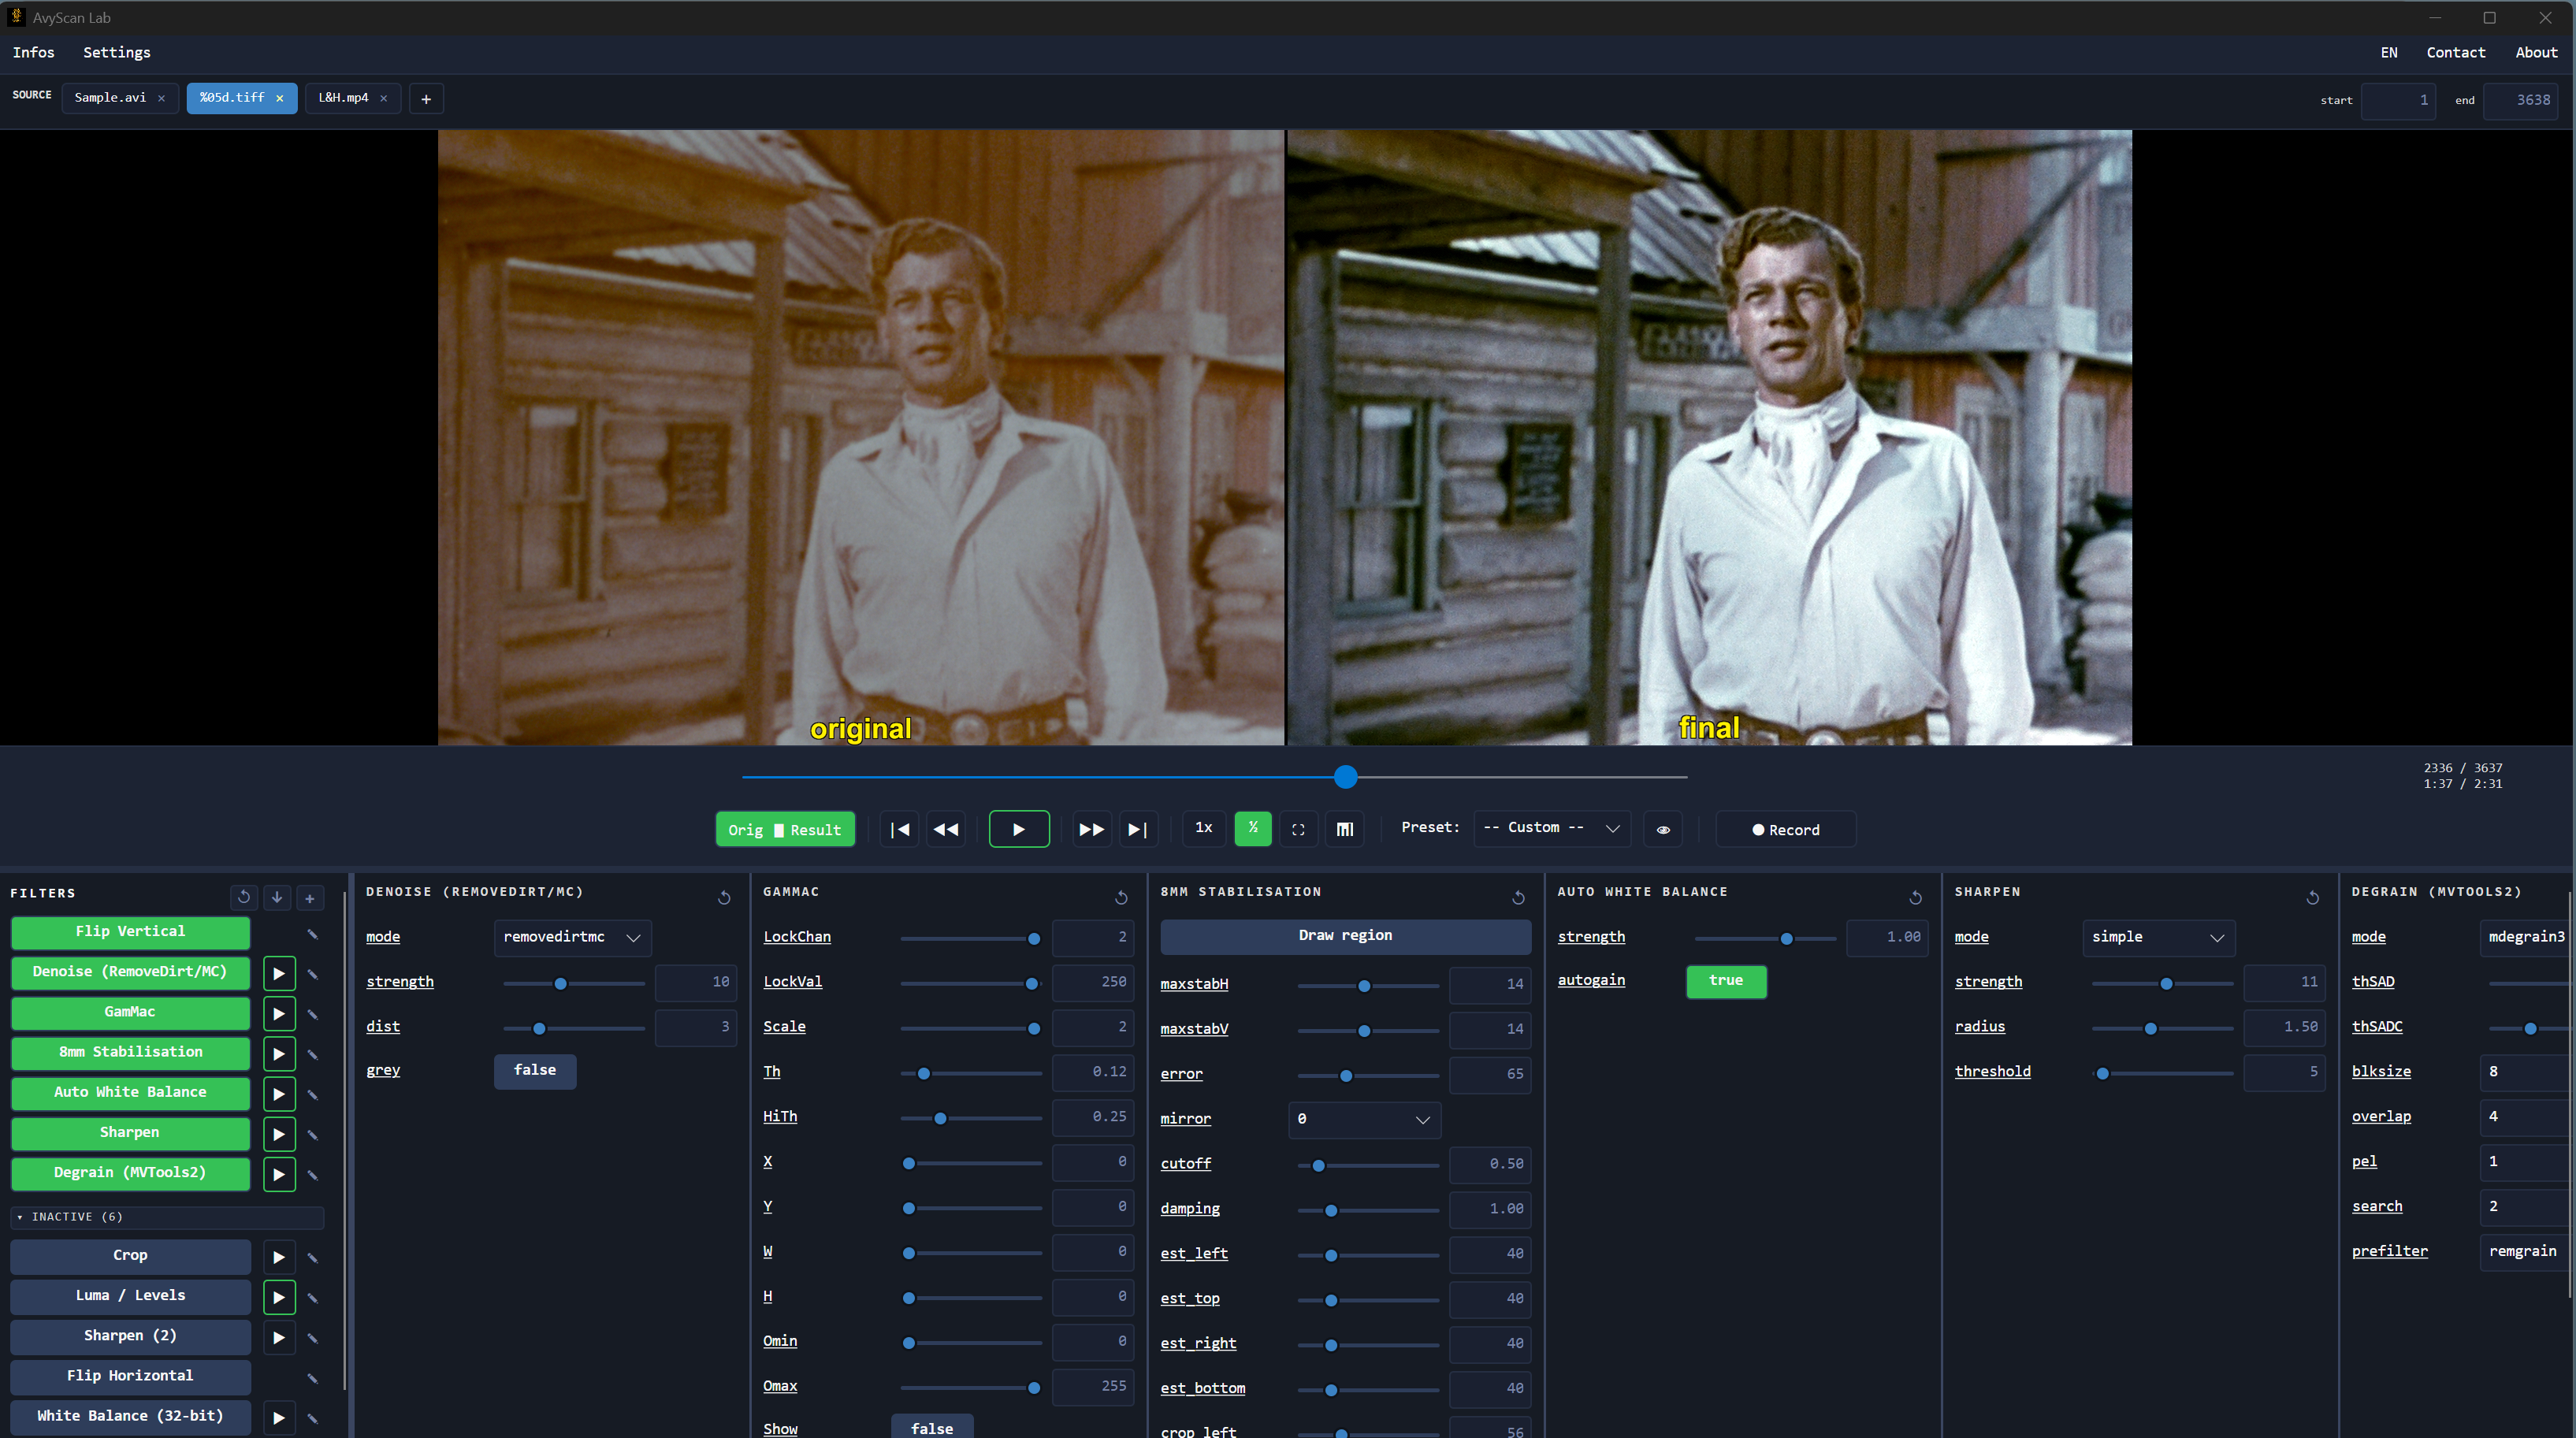Switch to the Sample.avi source tab

click(x=110, y=98)
